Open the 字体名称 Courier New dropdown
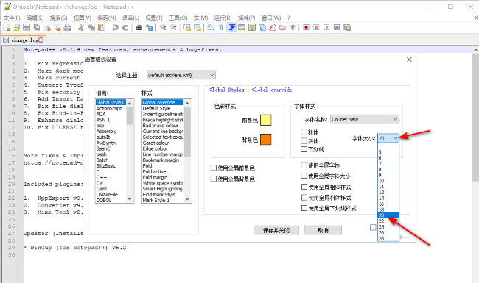Viewport: 479px width, 283px height. coord(365,119)
